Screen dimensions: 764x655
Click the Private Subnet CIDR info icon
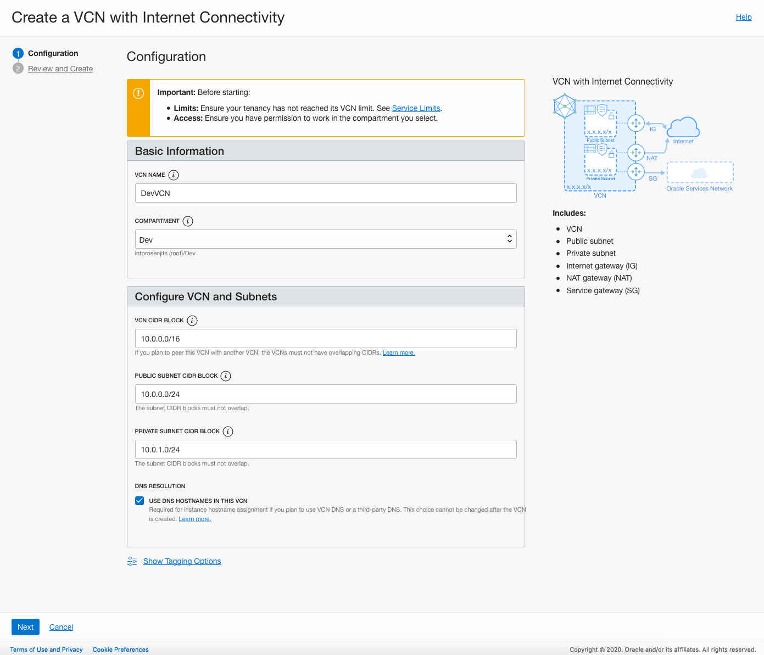tap(228, 432)
